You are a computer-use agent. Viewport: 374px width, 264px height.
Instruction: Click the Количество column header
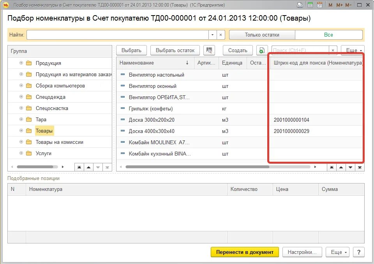(250, 189)
